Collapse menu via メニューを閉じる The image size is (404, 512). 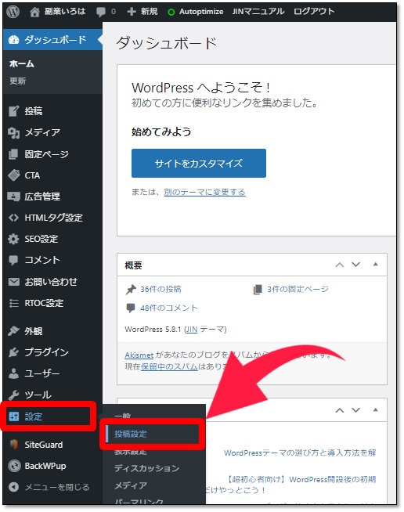click(49, 487)
